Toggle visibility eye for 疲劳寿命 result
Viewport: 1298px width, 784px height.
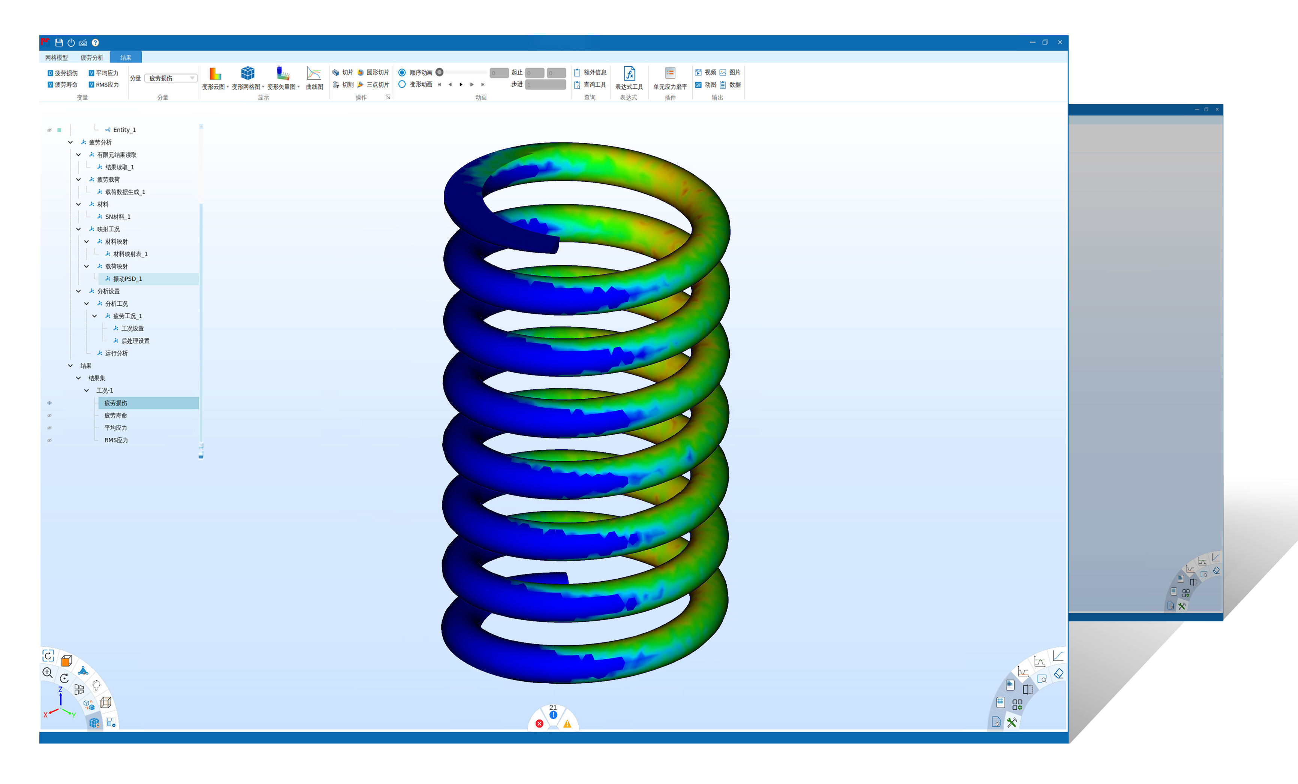coord(49,416)
